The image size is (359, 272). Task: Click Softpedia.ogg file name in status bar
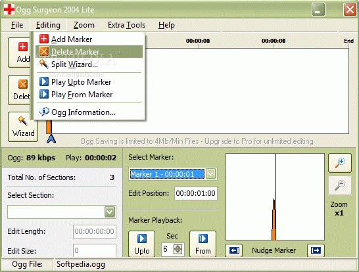pos(81,264)
